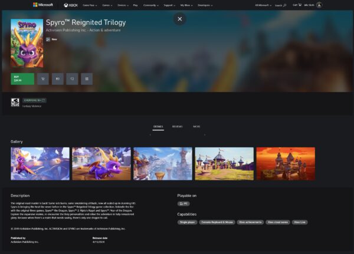This screenshot has height=254, width=354.
Task: Expand the Devices dropdown menu
Action: 122,5
